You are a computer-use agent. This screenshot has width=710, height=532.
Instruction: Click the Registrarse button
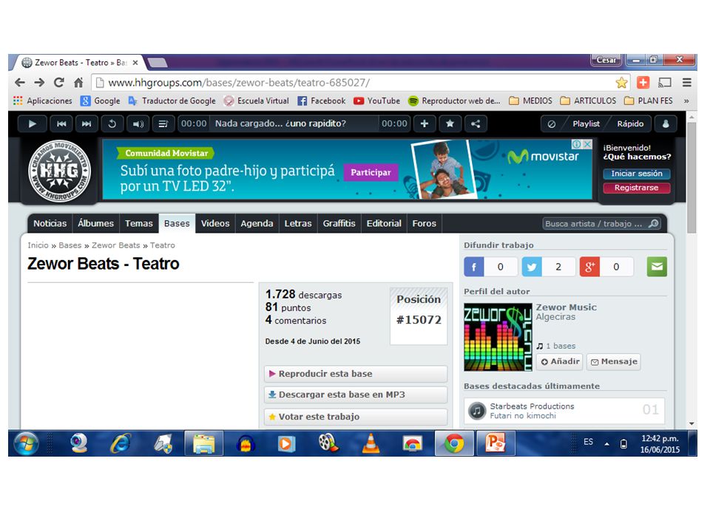(636, 188)
